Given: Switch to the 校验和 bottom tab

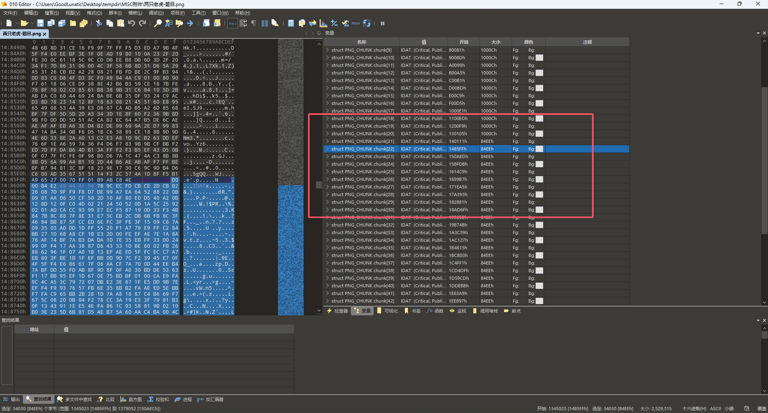Looking at the screenshot, I should (x=158, y=399).
